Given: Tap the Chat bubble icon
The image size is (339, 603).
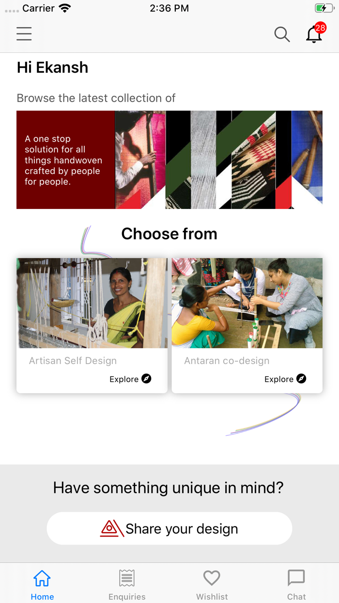Looking at the screenshot, I should pyautogui.click(x=296, y=578).
